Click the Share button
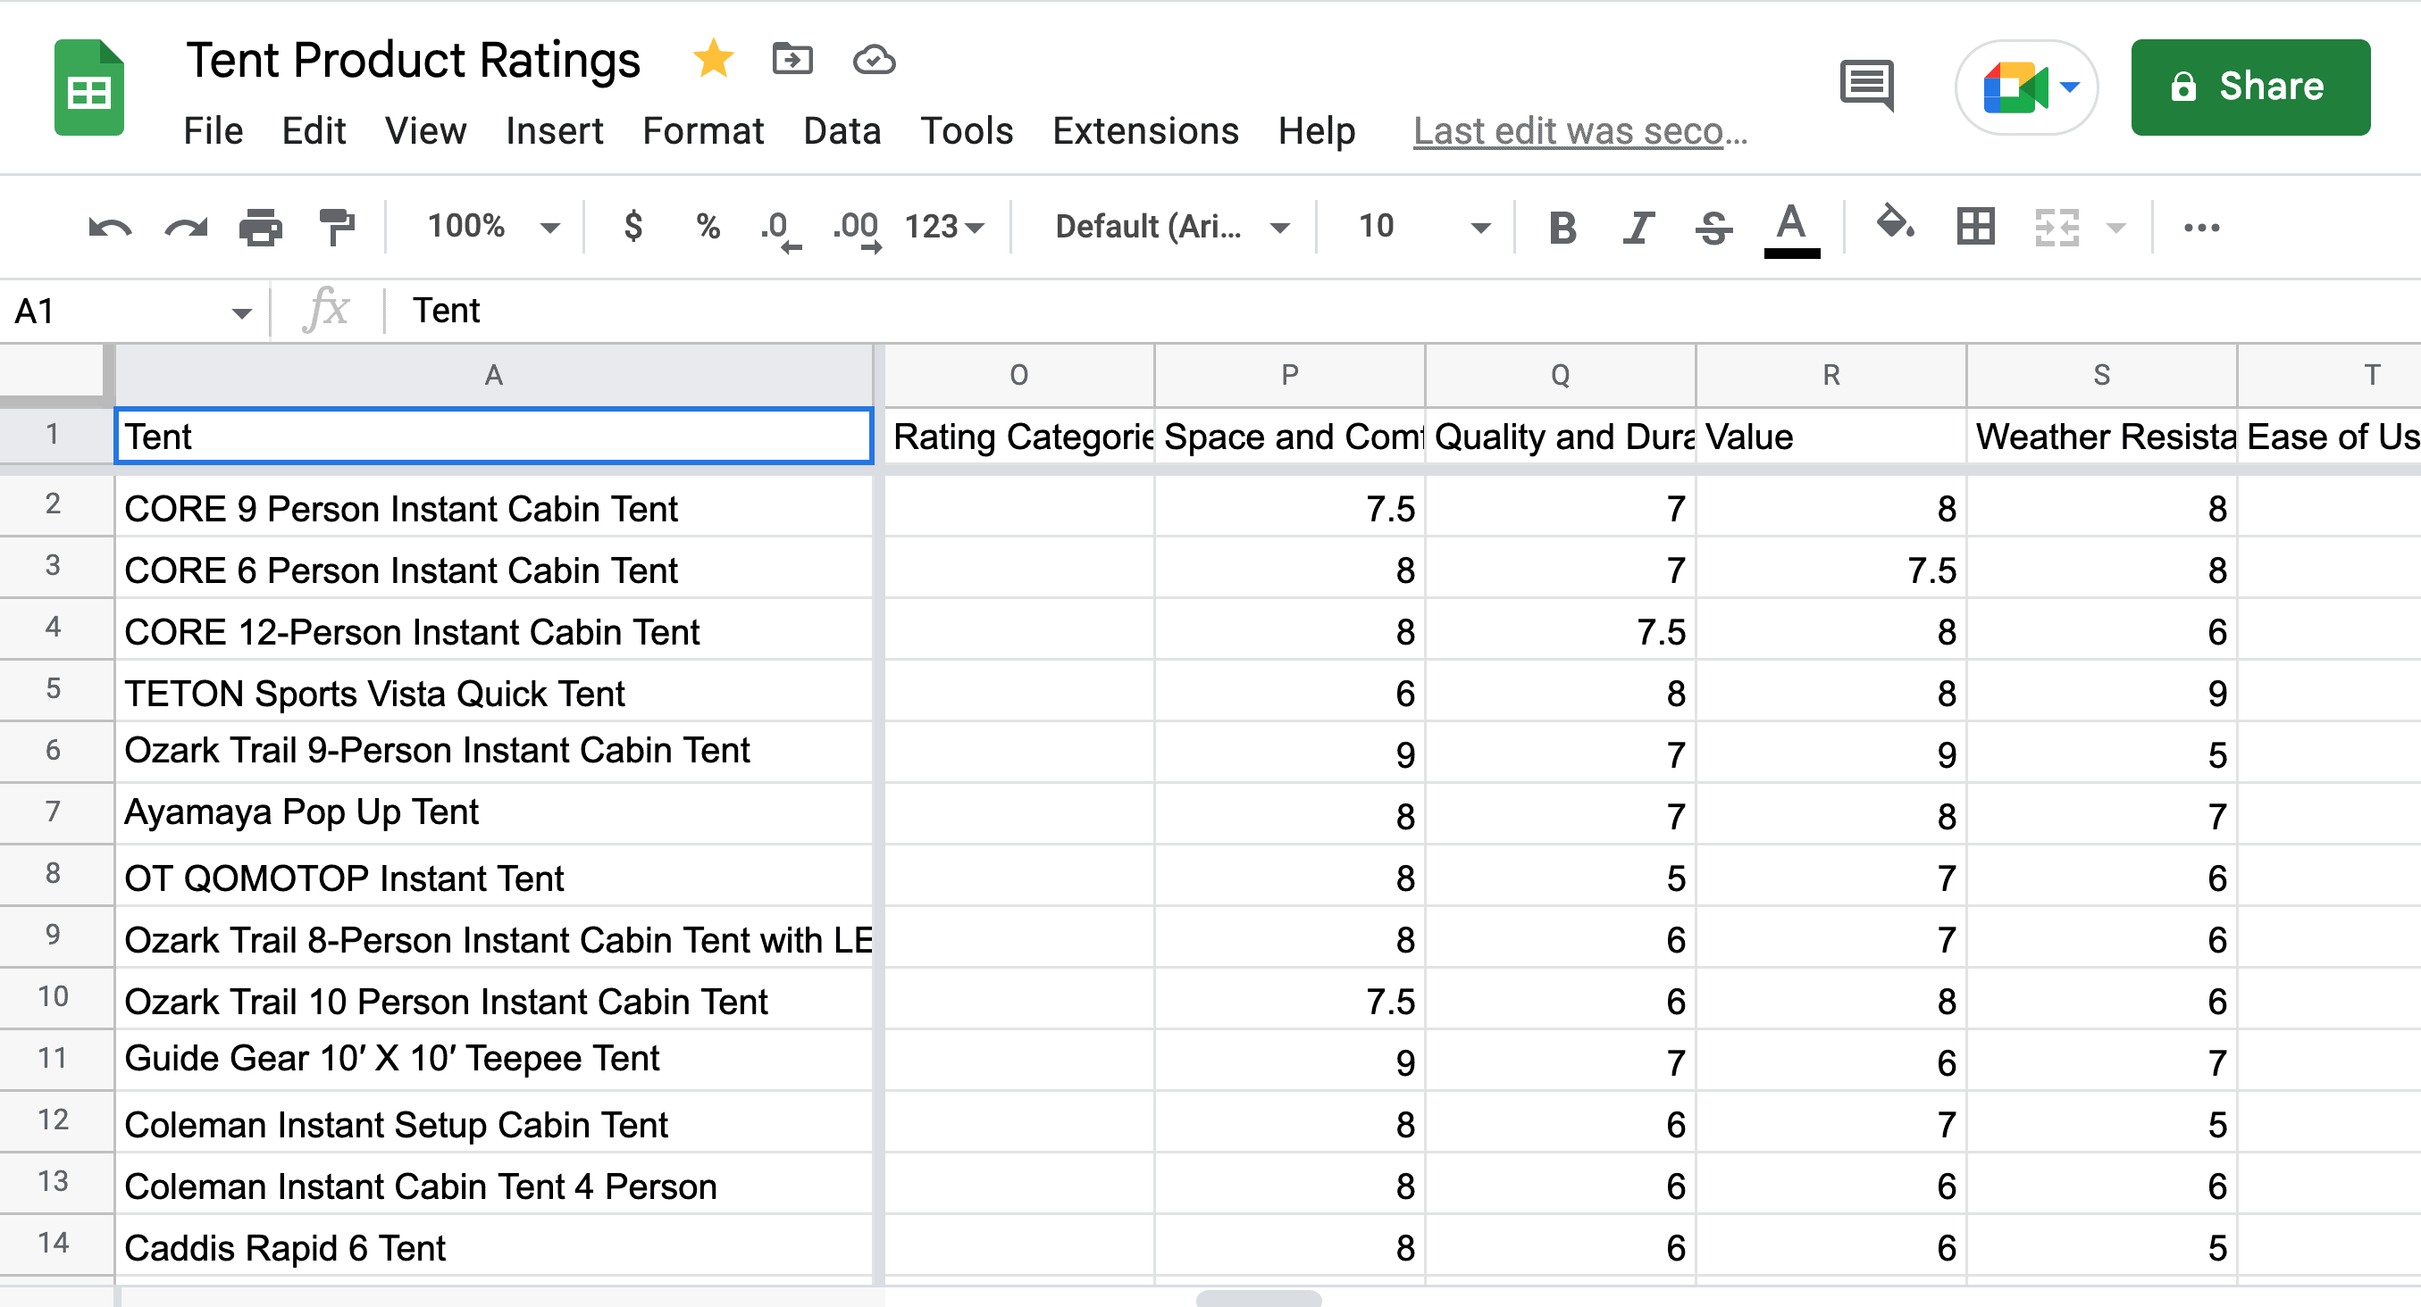The image size is (2421, 1307). tap(2250, 87)
